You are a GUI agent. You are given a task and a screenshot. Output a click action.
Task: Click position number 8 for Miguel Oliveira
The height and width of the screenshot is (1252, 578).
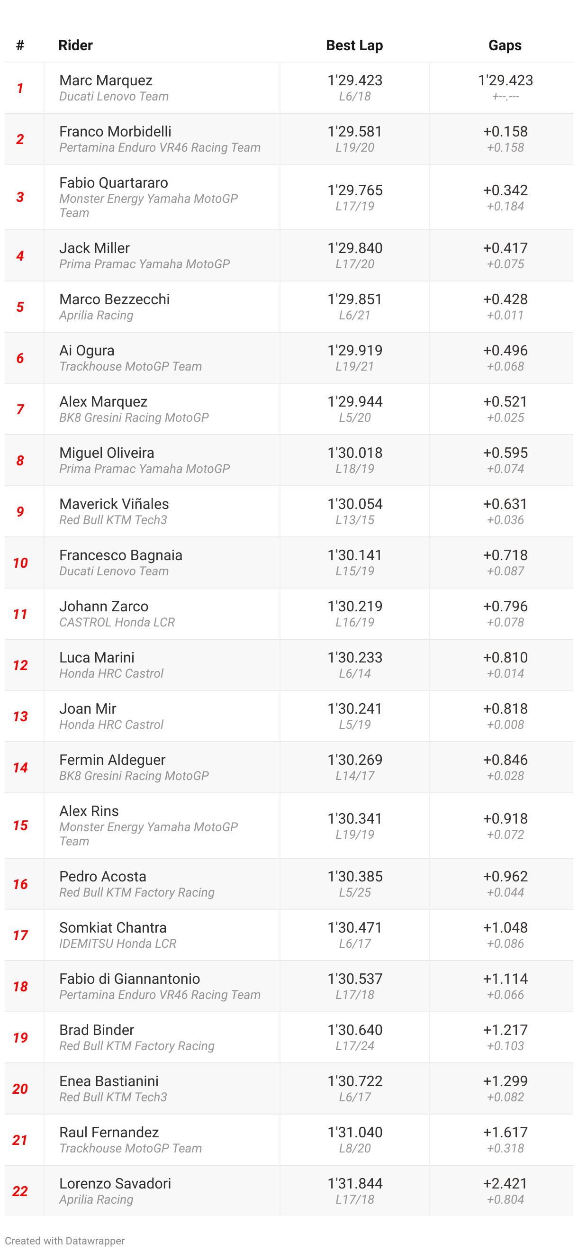coord(20,460)
